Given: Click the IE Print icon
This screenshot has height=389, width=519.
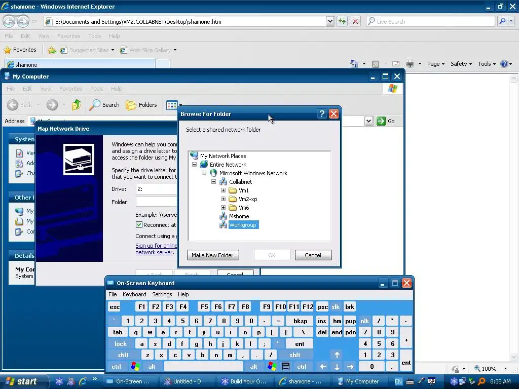Looking at the screenshot, I should tap(410, 63).
